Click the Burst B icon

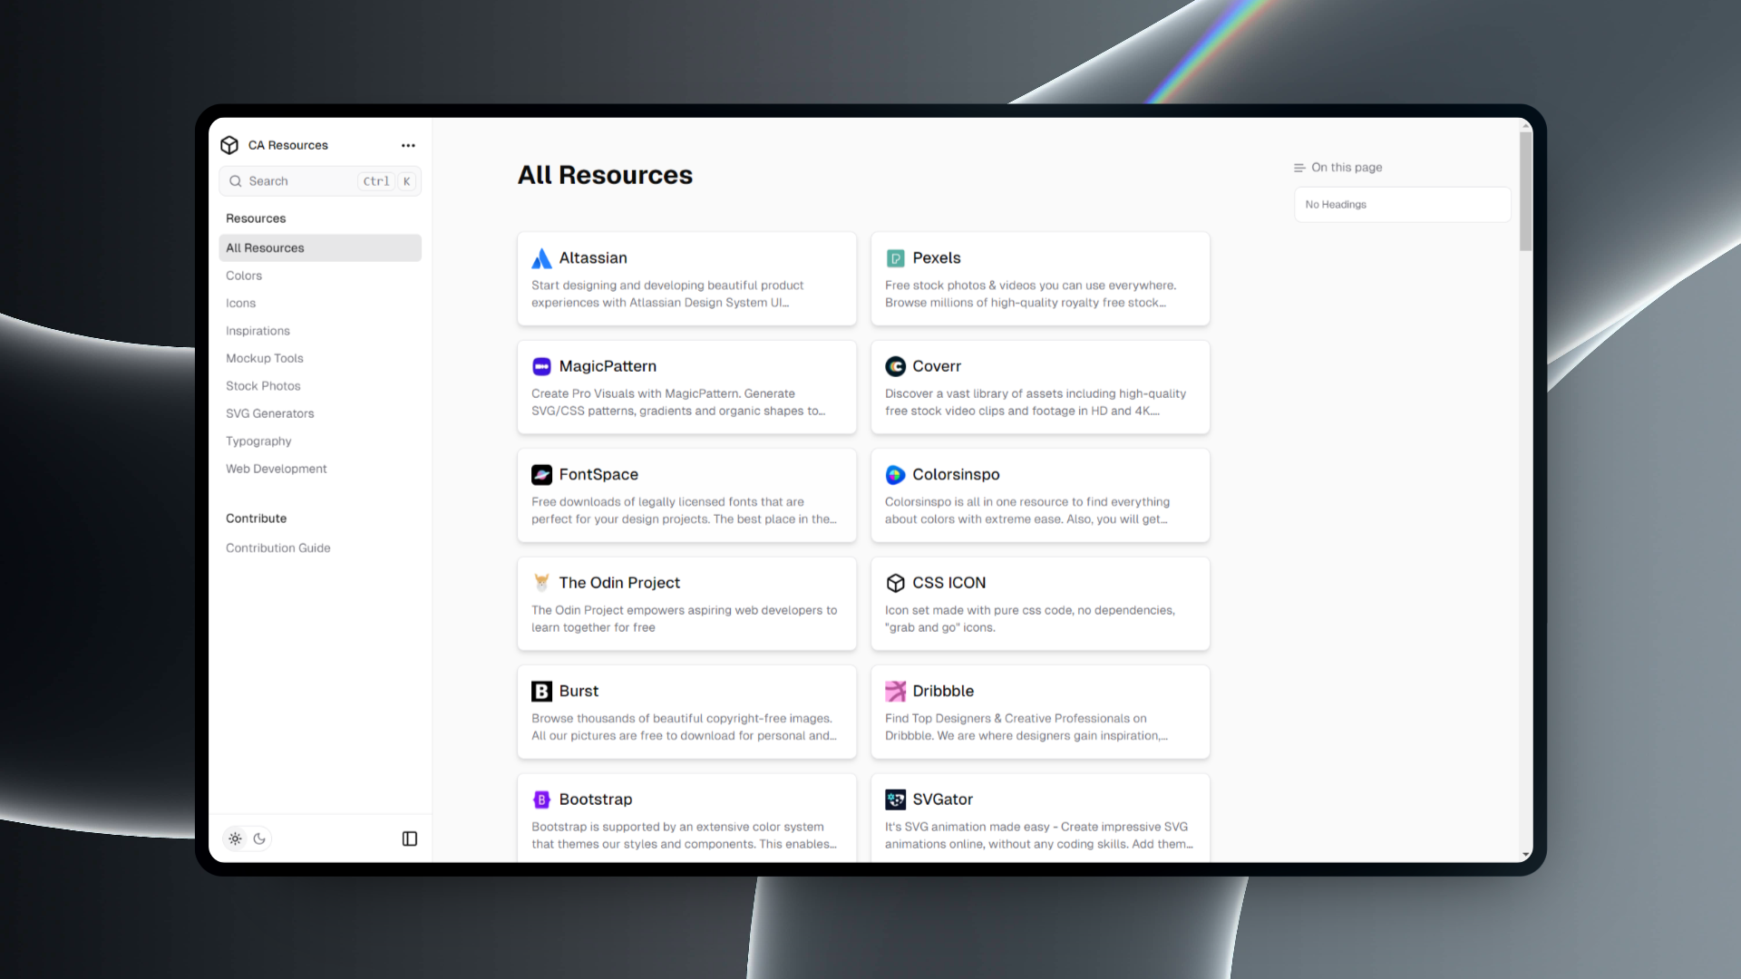[541, 691]
